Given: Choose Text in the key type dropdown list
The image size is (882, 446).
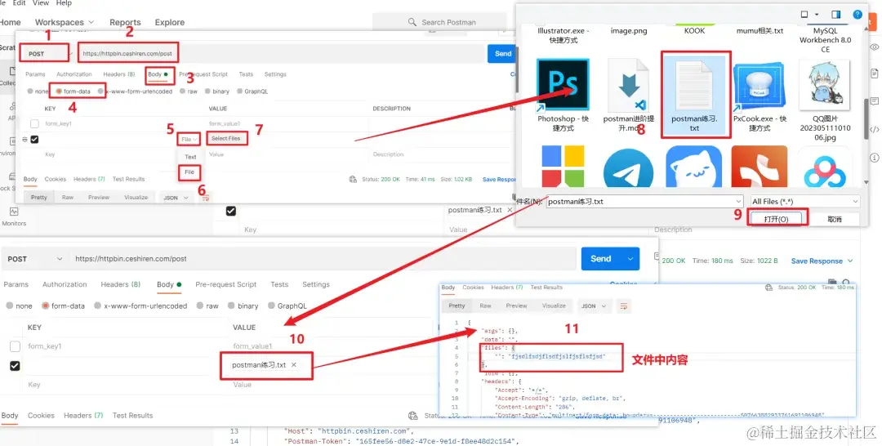Looking at the screenshot, I should point(190,157).
